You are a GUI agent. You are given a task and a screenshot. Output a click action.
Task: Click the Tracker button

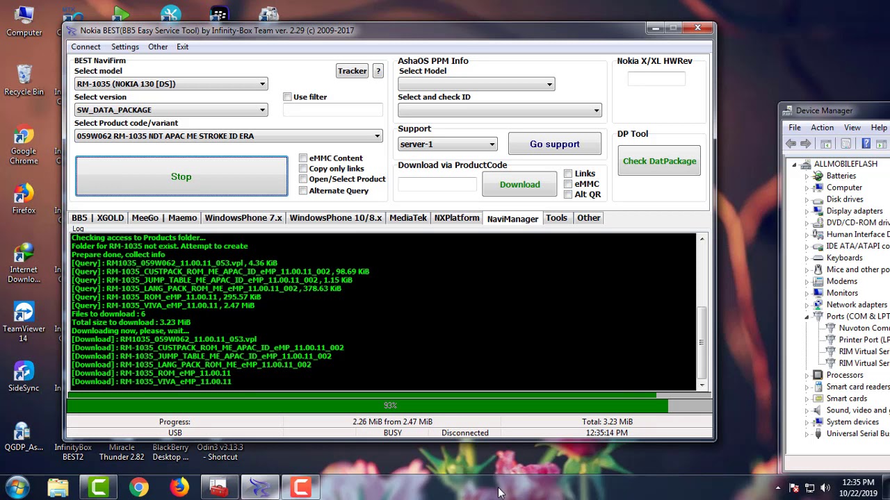(x=352, y=71)
